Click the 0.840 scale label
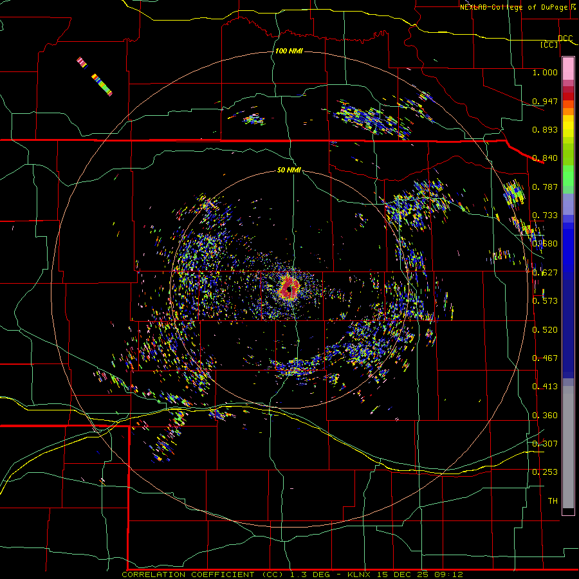 (x=545, y=158)
